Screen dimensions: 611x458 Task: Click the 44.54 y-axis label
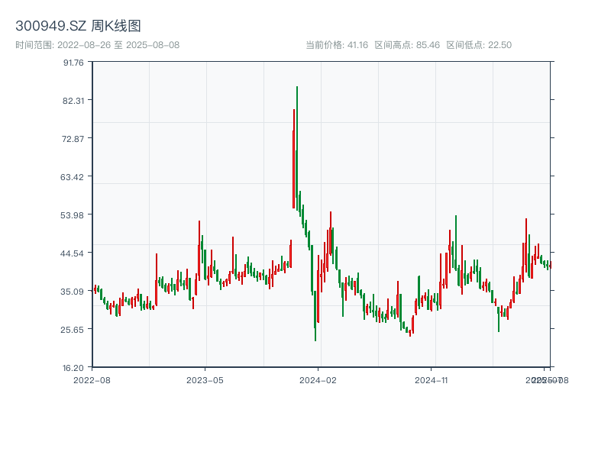(72, 253)
